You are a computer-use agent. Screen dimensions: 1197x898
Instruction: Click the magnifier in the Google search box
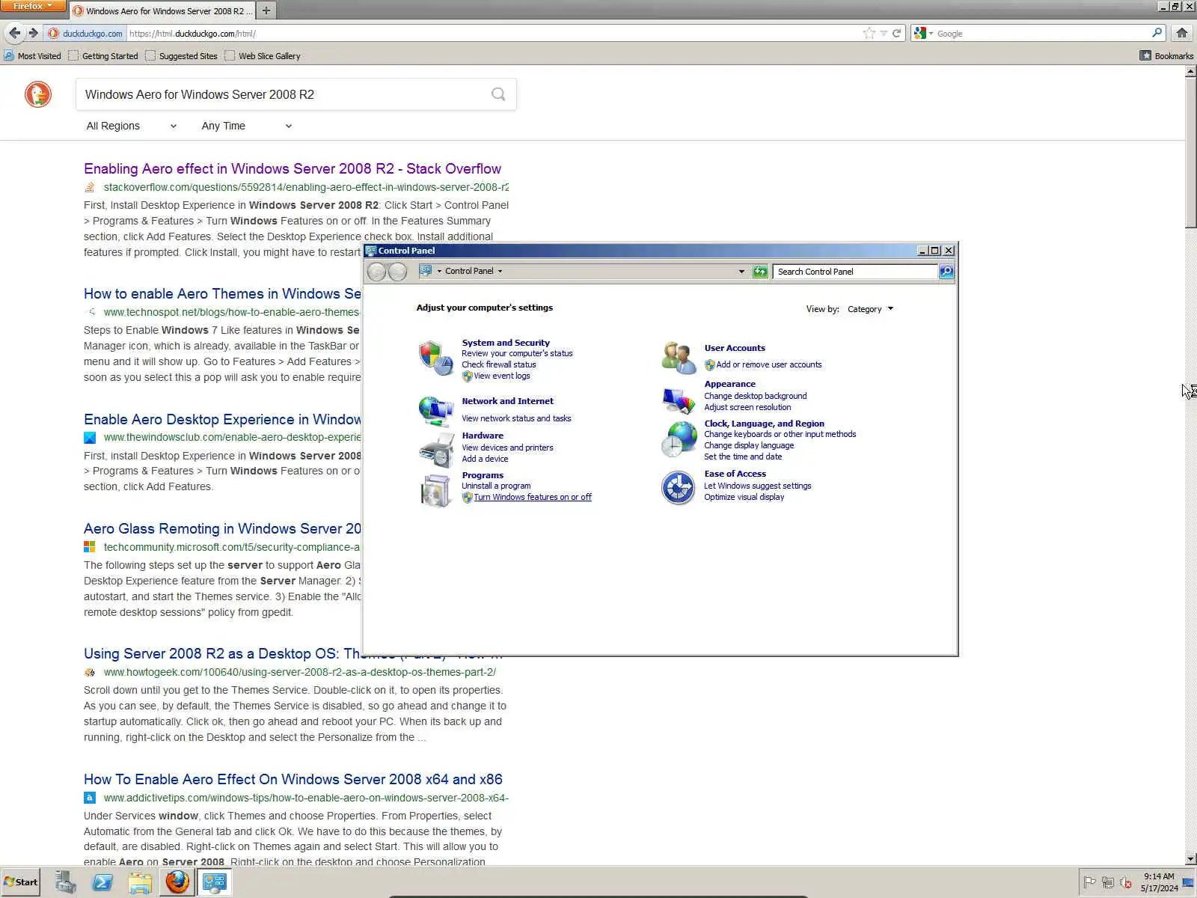click(1157, 33)
